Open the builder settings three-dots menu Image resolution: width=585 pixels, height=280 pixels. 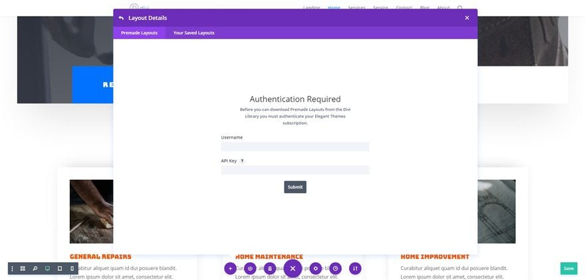pos(13,269)
